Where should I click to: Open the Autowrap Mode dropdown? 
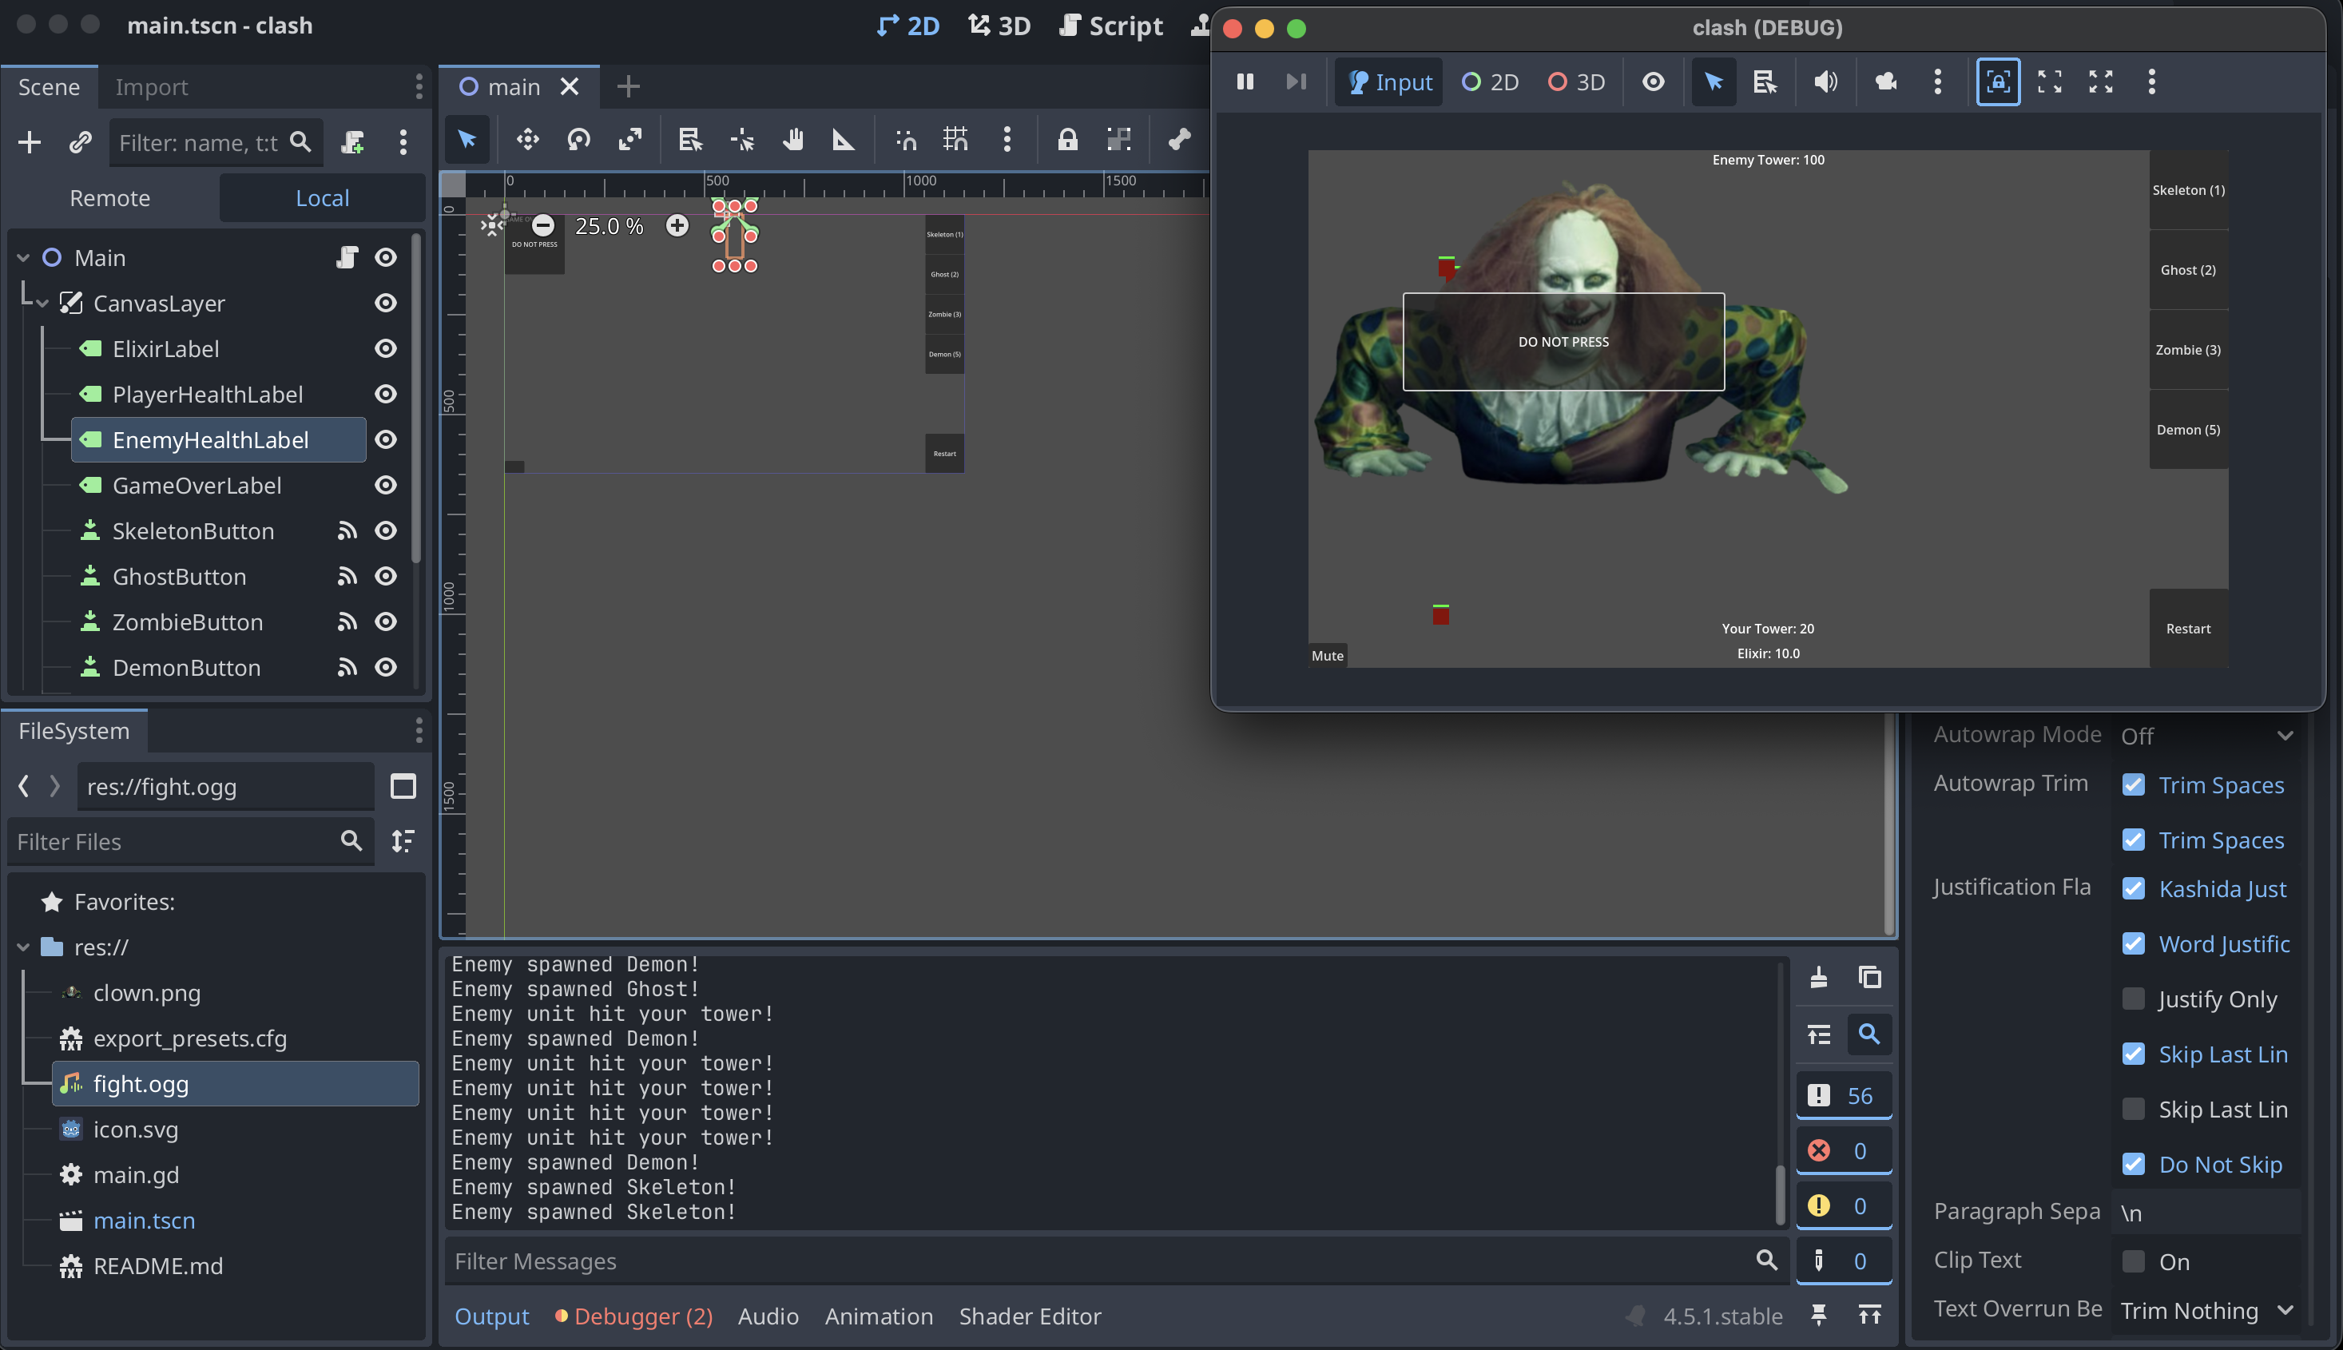click(2206, 735)
